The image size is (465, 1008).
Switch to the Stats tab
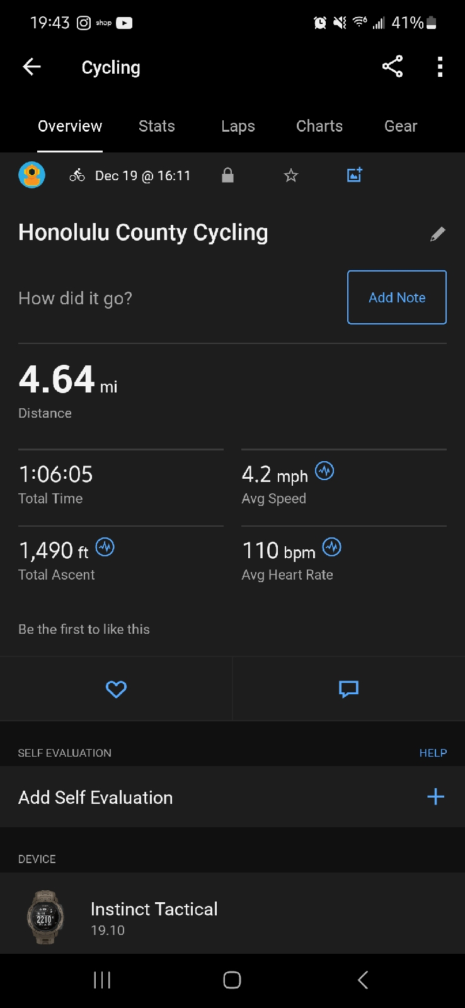pos(157,126)
